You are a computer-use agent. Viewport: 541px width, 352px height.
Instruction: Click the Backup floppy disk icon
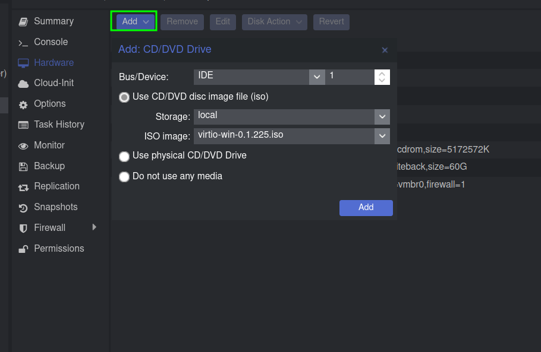[x=23, y=167]
